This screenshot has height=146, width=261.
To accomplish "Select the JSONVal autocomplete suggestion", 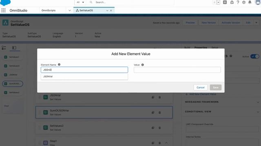I will 84,77.
